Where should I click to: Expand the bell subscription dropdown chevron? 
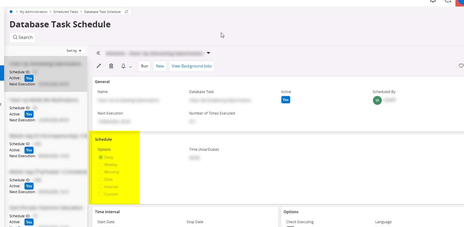131,67
